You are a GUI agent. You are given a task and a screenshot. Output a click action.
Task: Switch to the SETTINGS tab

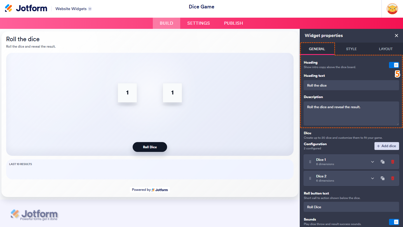point(199,23)
